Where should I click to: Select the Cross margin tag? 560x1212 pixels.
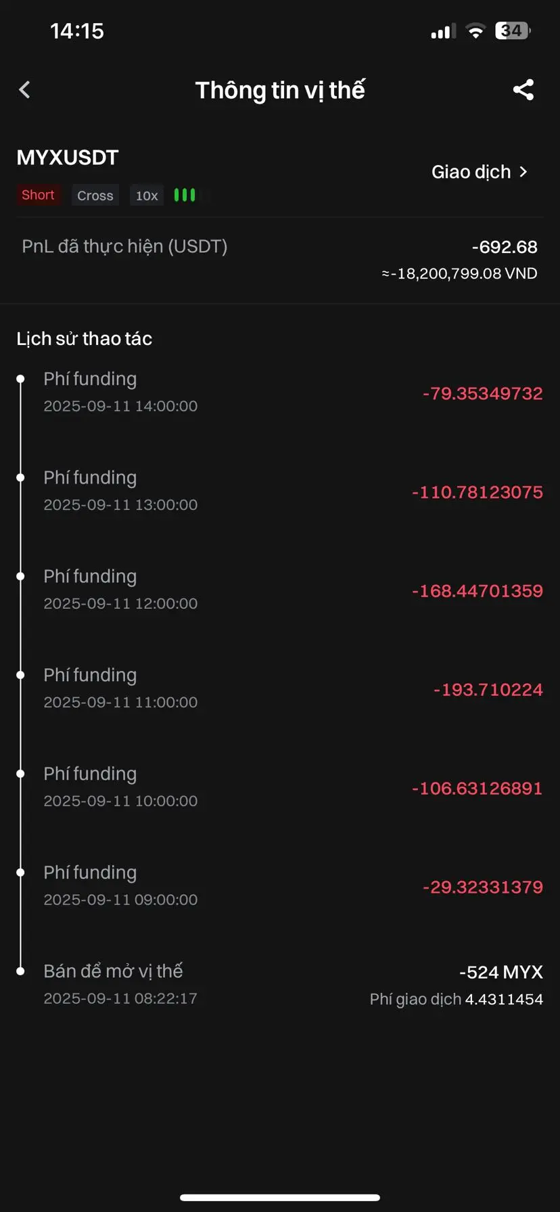pos(95,195)
